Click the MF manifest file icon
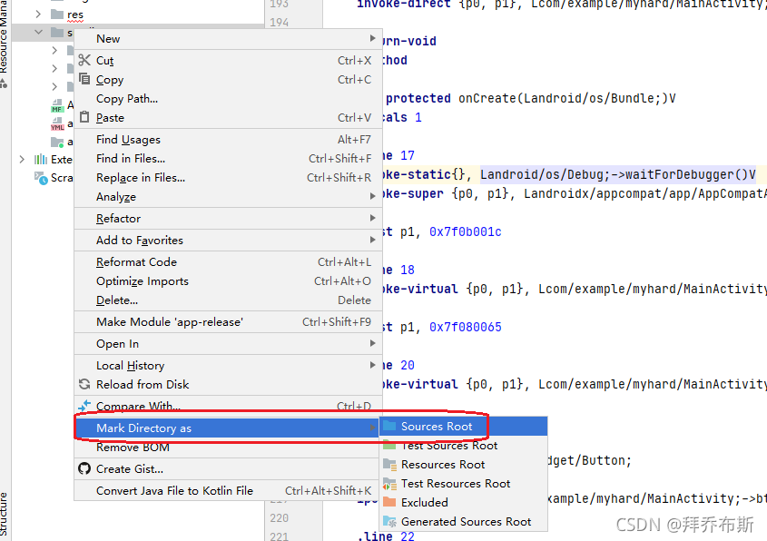The image size is (767, 541). (x=57, y=106)
